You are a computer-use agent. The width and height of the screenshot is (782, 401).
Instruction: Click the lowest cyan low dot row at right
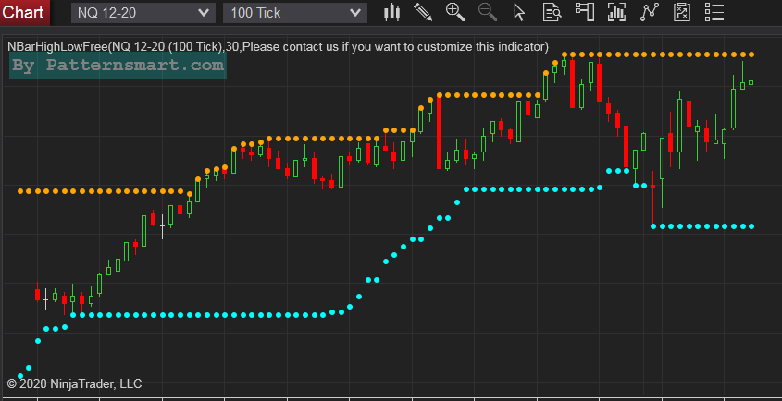[703, 226]
